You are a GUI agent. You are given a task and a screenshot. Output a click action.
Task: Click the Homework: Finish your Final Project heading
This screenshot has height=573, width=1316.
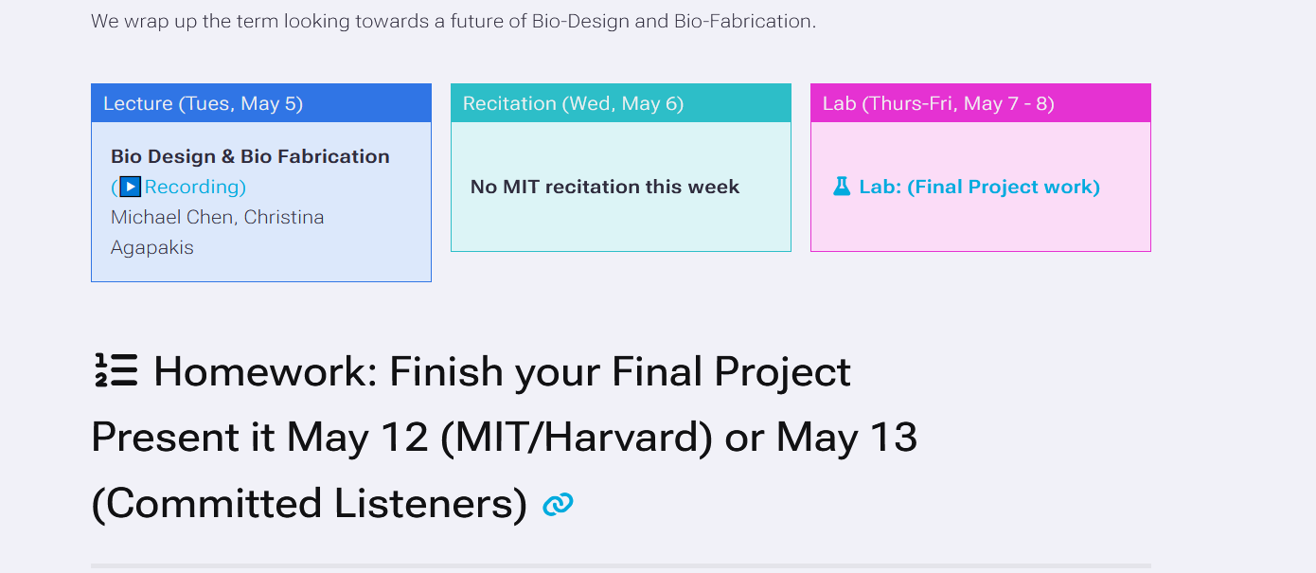[x=502, y=371]
